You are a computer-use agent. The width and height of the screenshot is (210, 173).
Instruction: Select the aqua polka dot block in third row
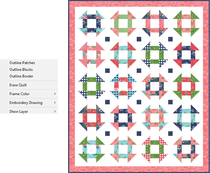point(123,86)
